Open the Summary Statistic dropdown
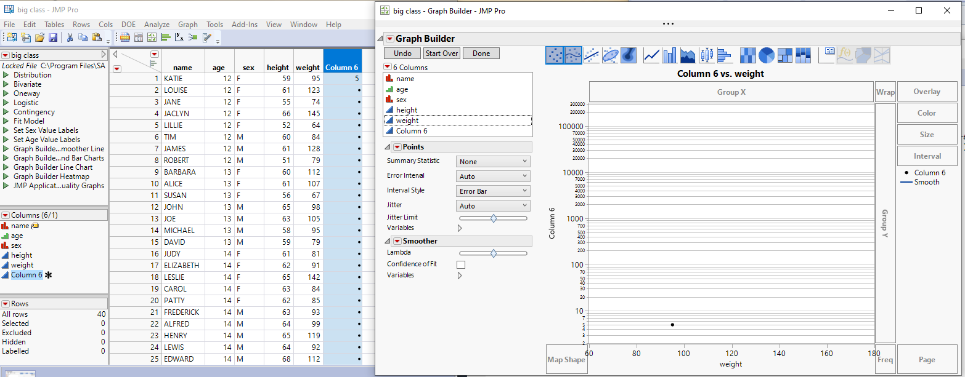The width and height of the screenshot is (965, 377). tap(492, 161)
